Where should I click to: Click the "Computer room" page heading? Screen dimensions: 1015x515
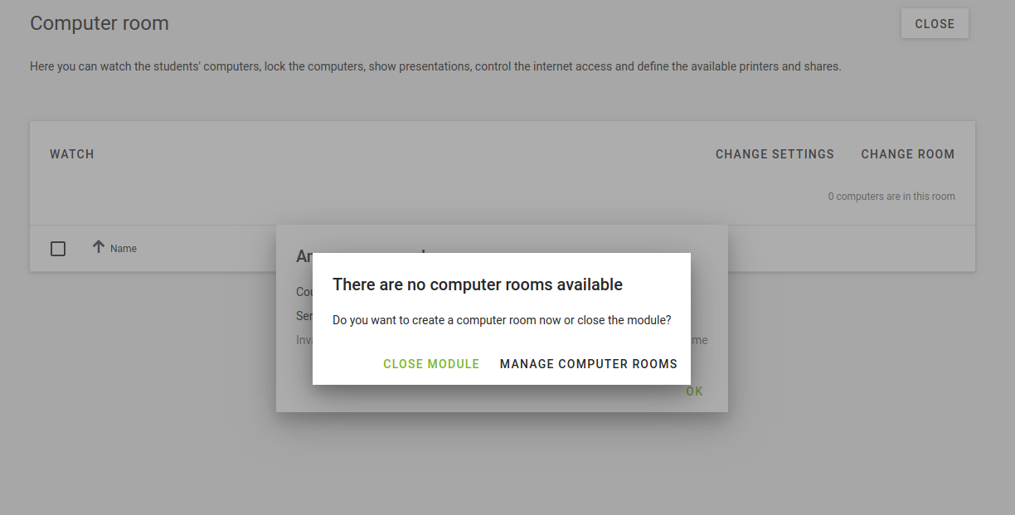100,23
